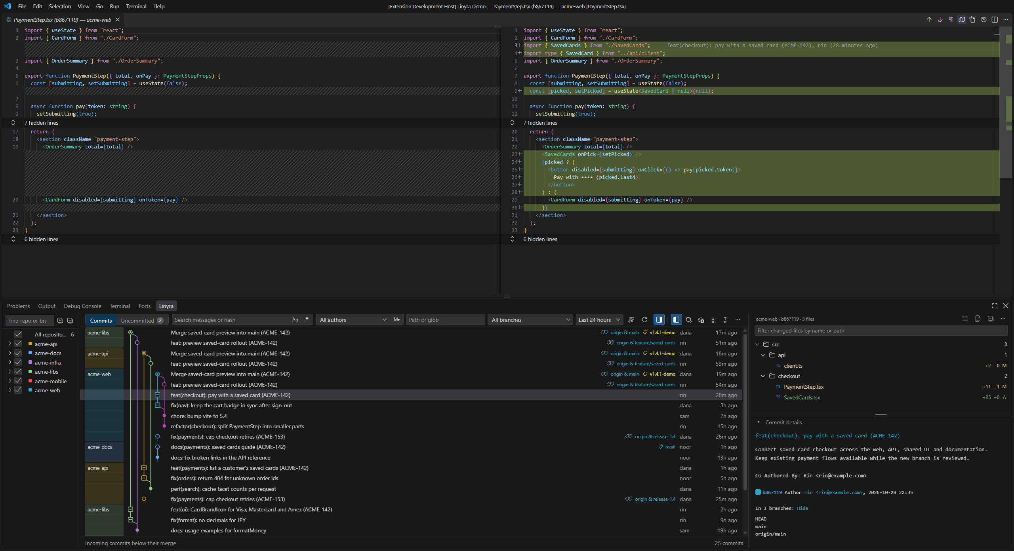Expand the acme-infra repository tree row

click(10, 362)
